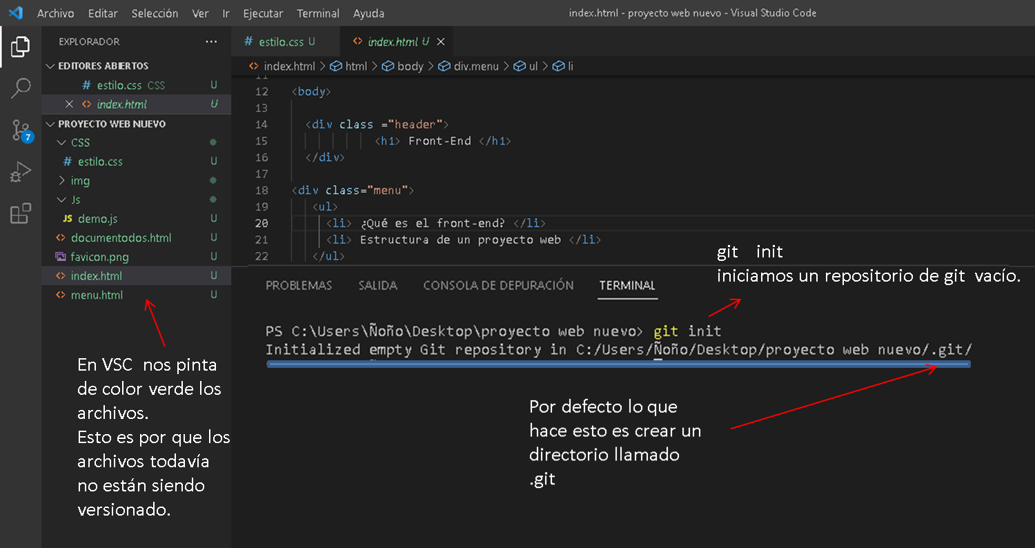
Task: Open the Run and Debug view
Action: tap(20, 172)
